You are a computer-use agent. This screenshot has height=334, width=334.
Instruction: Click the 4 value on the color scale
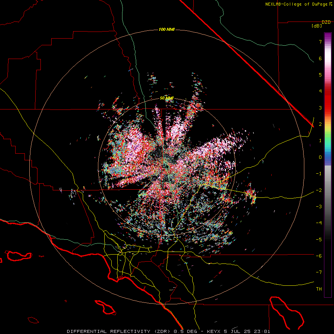coord(320,91)
